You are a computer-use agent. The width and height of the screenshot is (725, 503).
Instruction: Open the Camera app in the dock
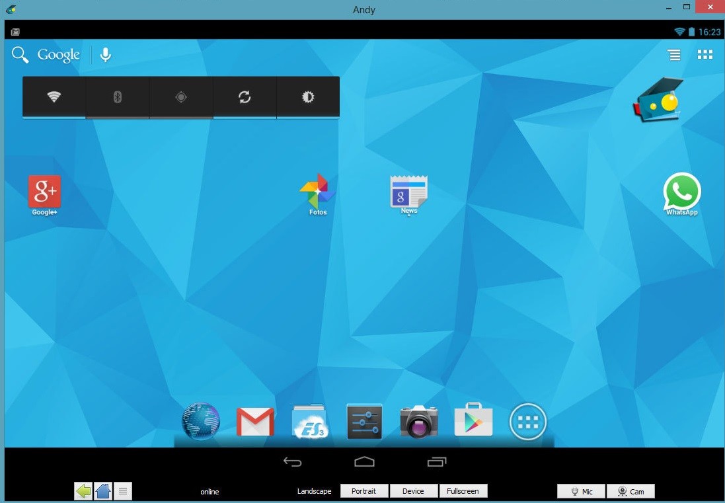(418, 421)
